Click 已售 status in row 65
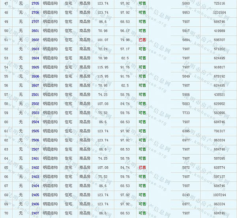 coord(142,167)
